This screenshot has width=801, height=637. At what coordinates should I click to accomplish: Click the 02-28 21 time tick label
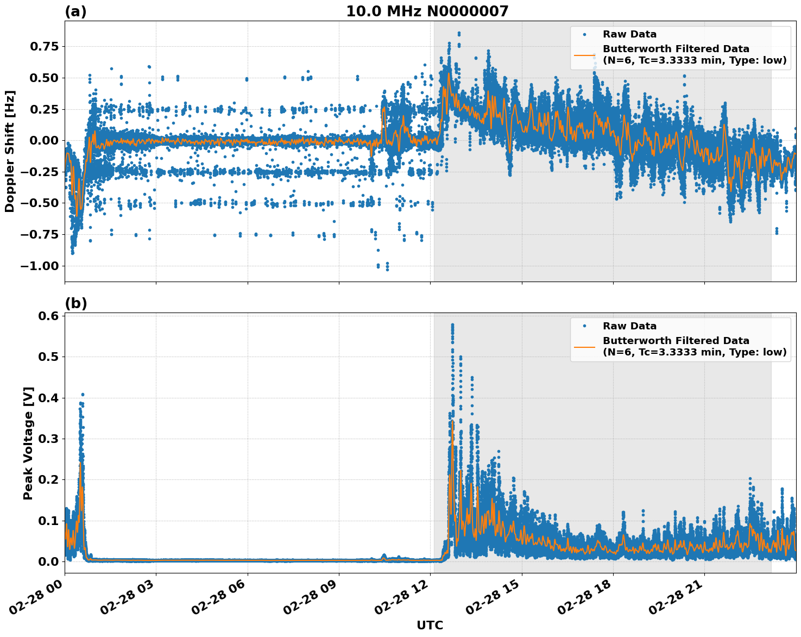pyautogui.click(x=678, y=596)
